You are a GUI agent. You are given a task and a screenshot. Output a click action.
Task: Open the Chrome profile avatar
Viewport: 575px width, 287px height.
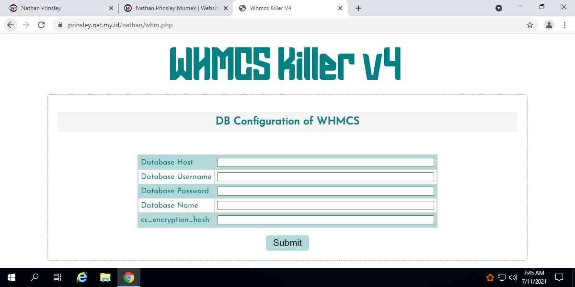pos(549,25)
